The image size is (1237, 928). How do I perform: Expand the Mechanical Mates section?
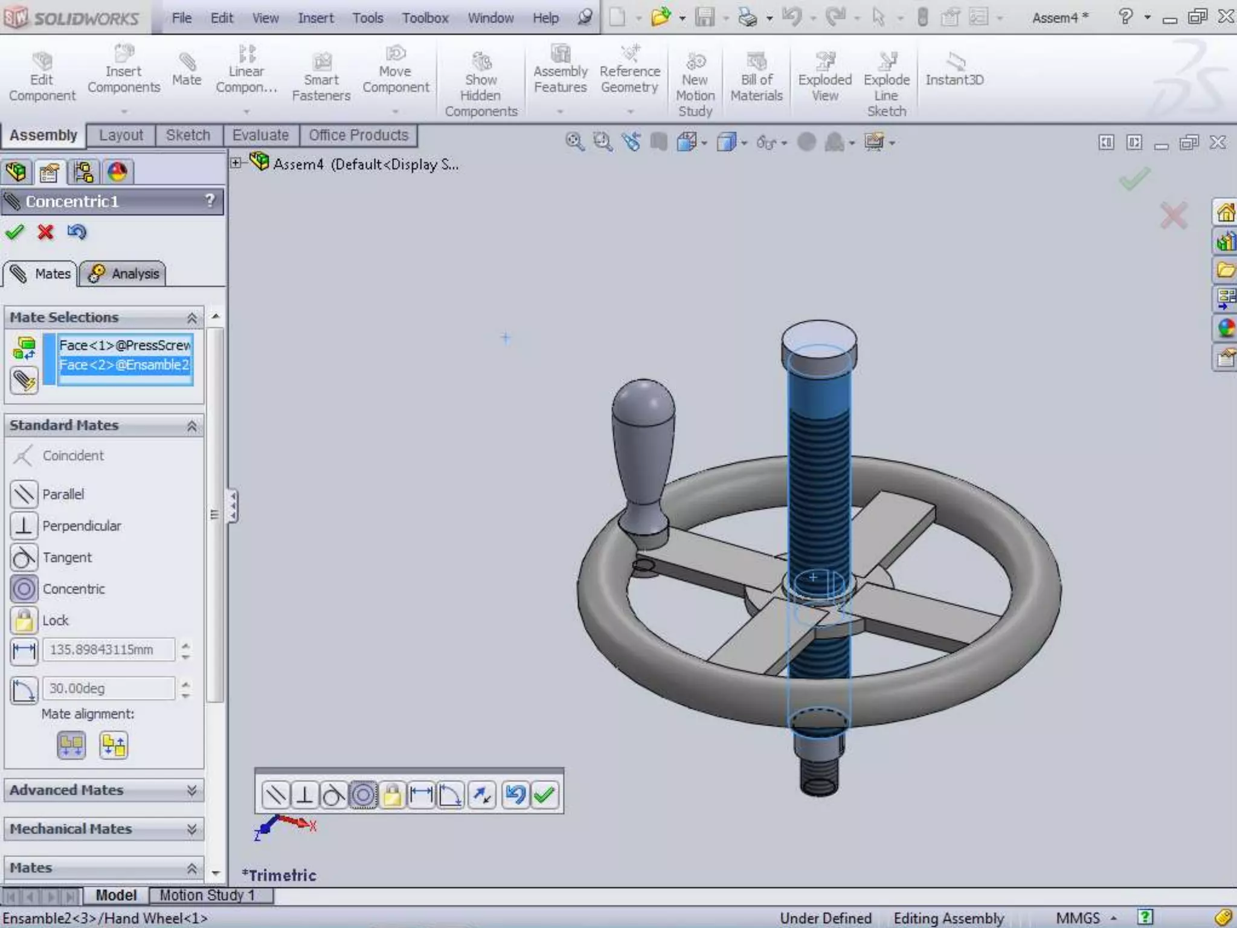click(x=191, y=829)
